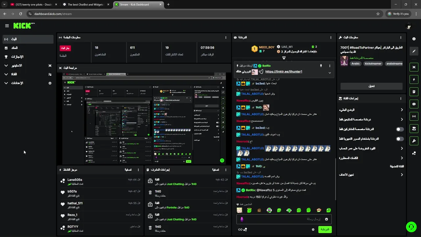Open the profile avatar in the top right
421x237 pixels.
[x=409, y=26]
